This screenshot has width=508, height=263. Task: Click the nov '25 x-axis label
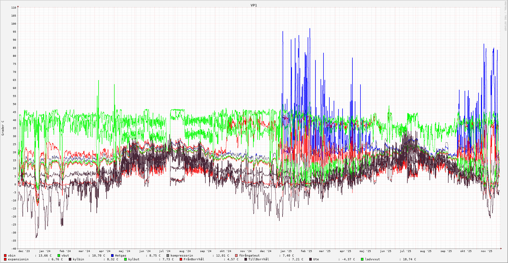pos(486,251)
